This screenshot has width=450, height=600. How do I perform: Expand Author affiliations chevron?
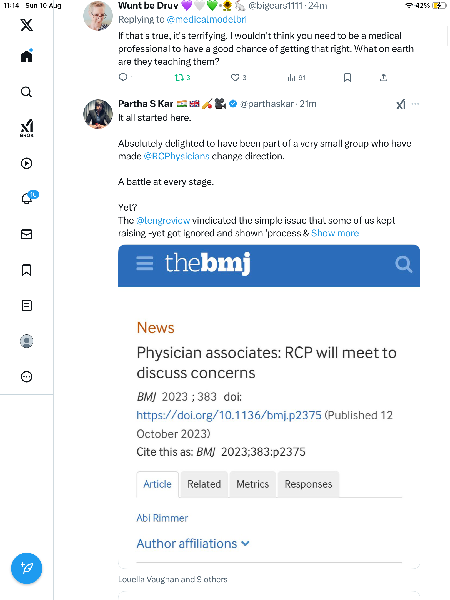point(246,544)
